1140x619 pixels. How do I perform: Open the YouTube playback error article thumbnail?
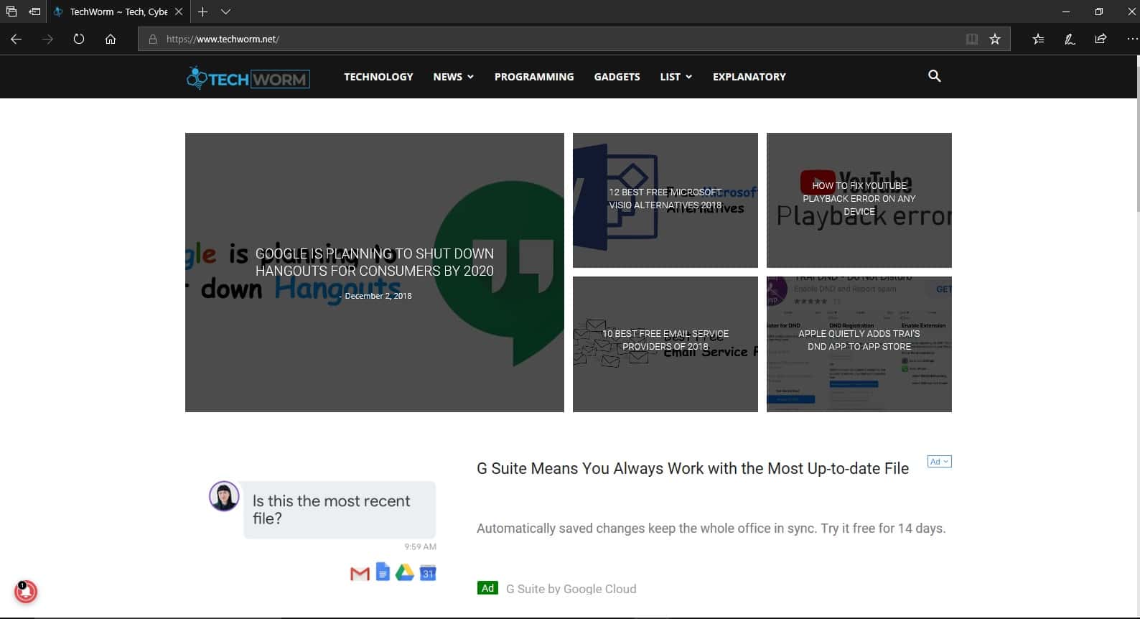point(859,200)
